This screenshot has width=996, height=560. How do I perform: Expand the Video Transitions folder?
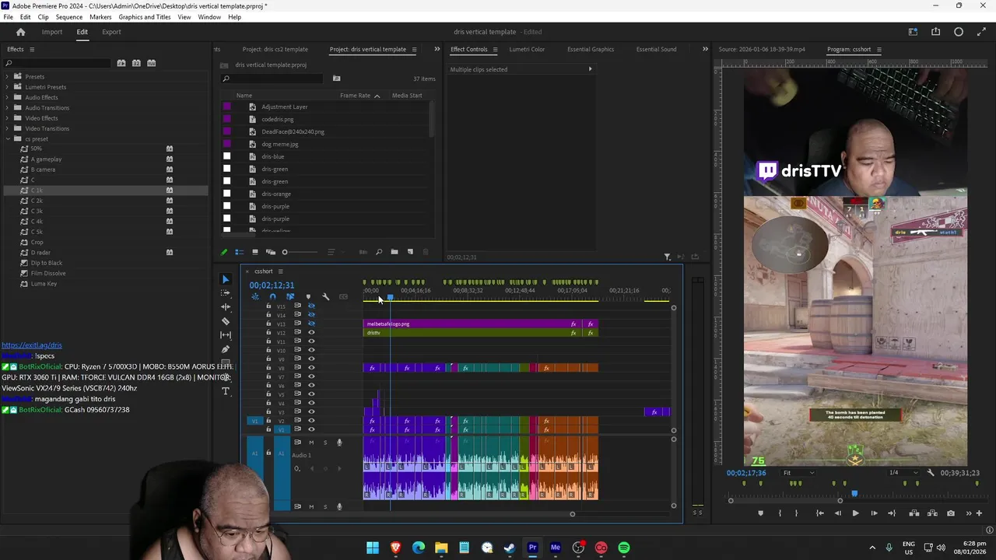point(7,128)
